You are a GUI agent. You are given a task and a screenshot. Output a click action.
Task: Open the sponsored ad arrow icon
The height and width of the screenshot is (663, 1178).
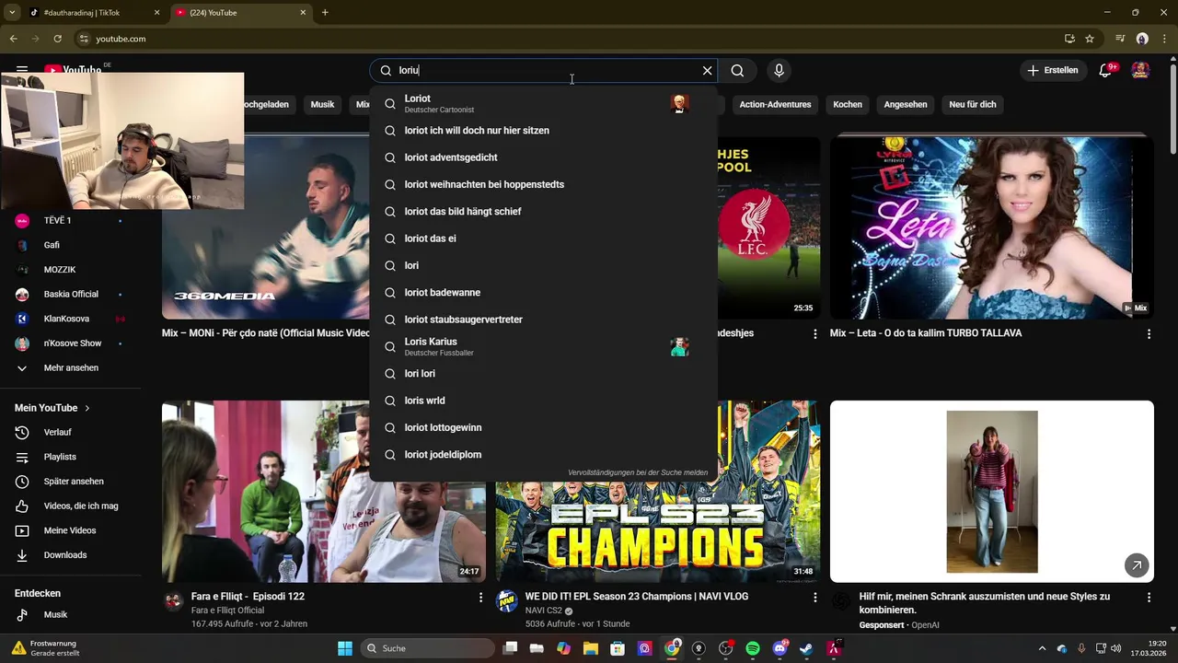[x=1137, y=565]
